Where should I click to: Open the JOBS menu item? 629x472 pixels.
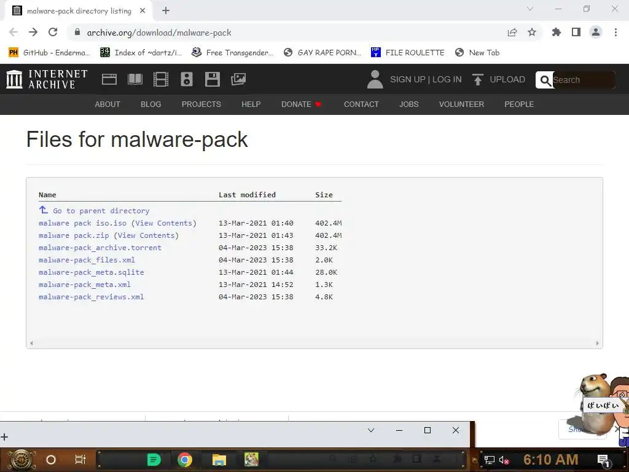(x=408, y=104)
